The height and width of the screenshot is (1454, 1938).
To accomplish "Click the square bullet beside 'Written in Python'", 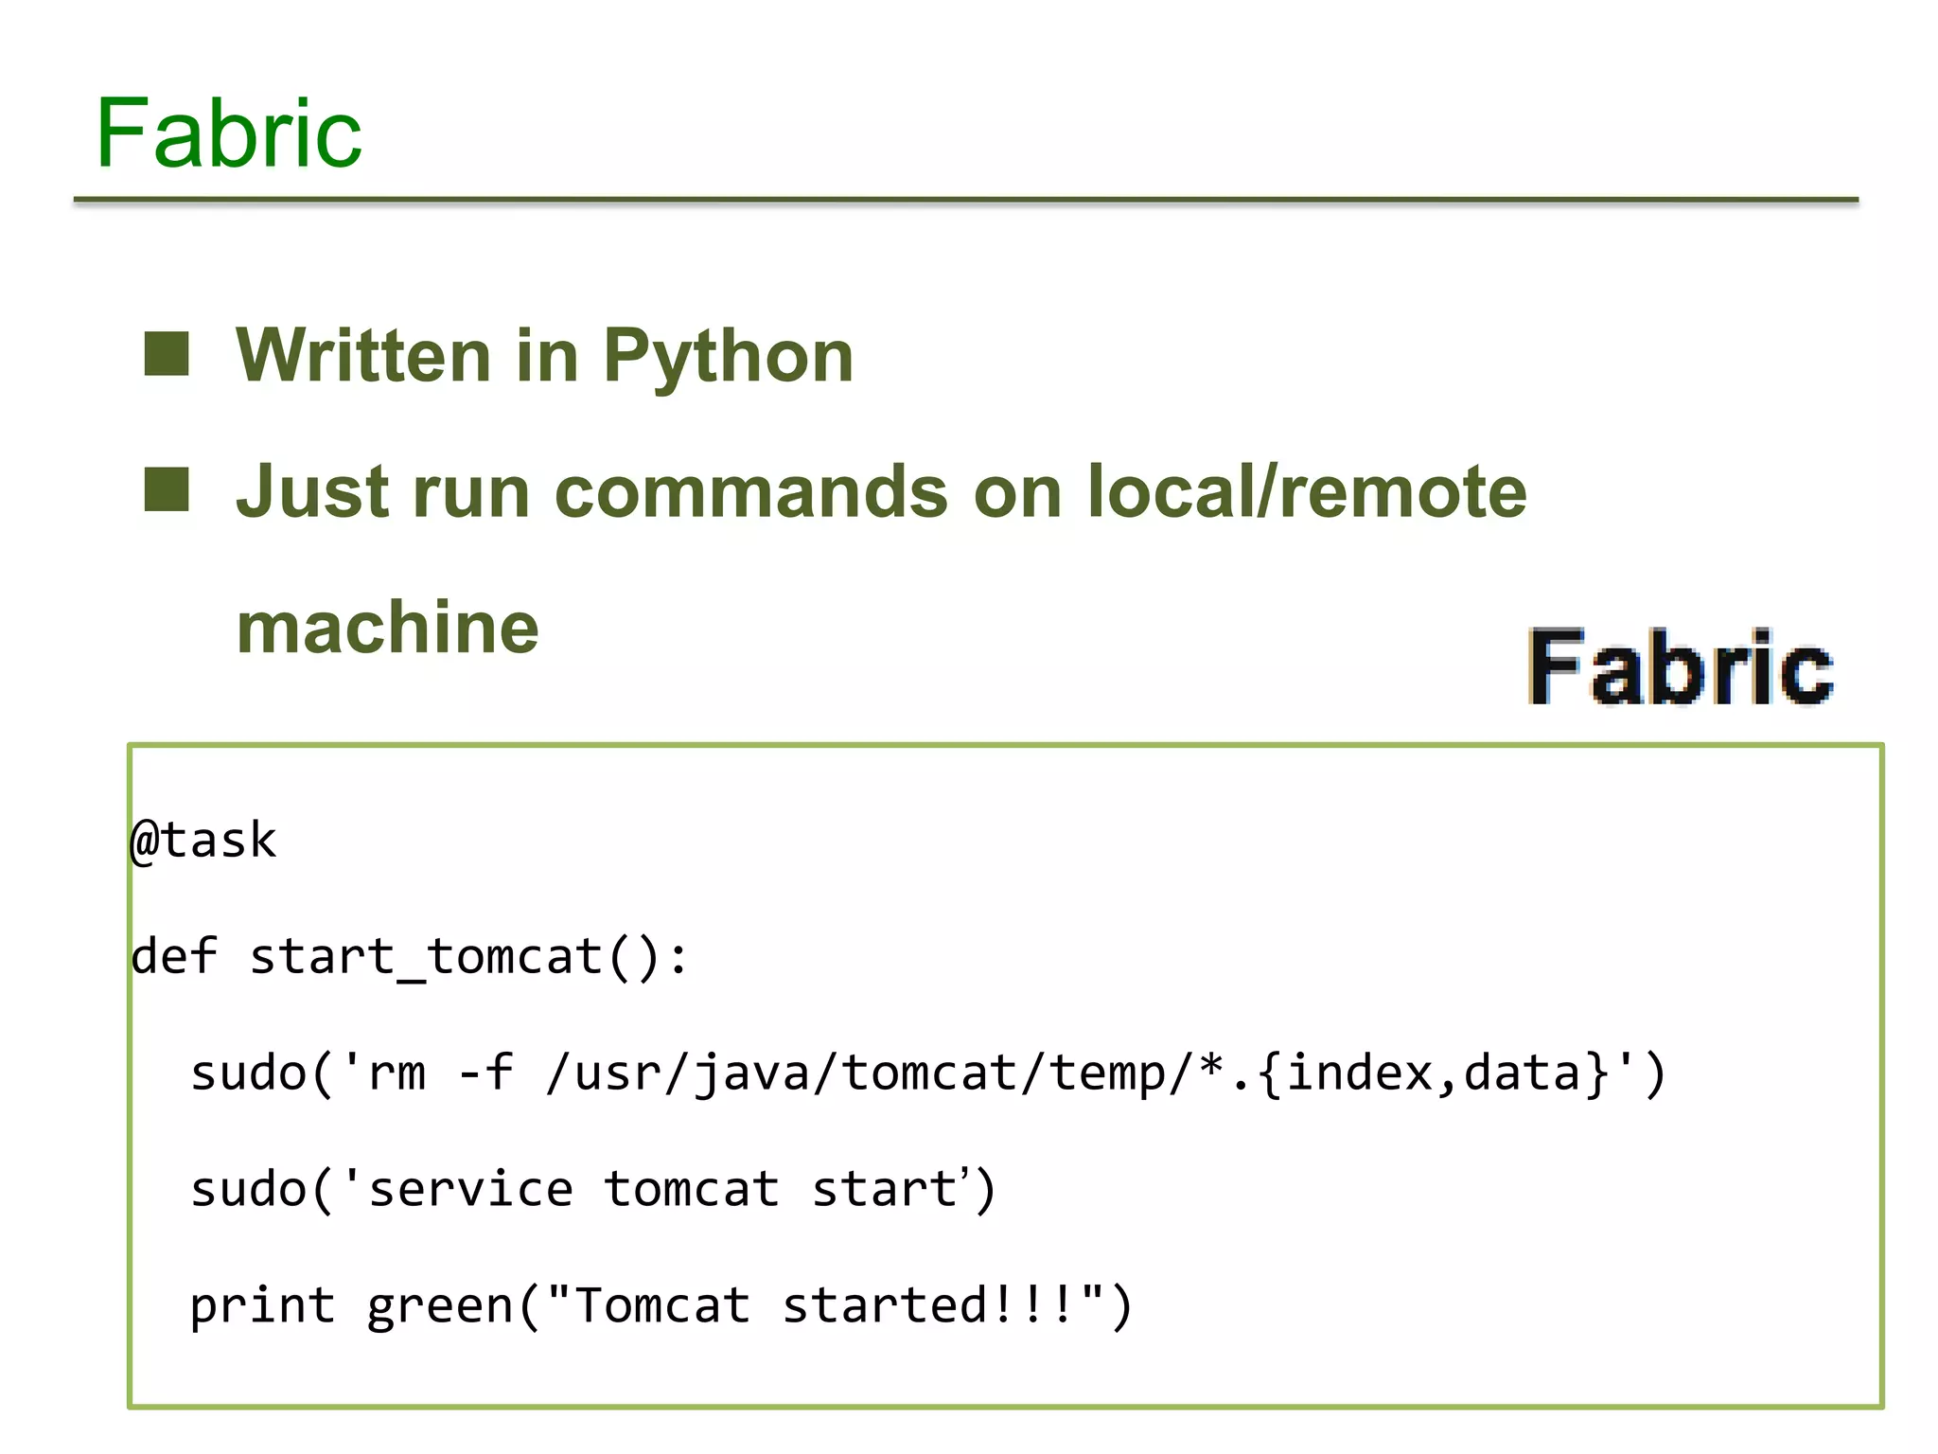I will click(167, 354).
